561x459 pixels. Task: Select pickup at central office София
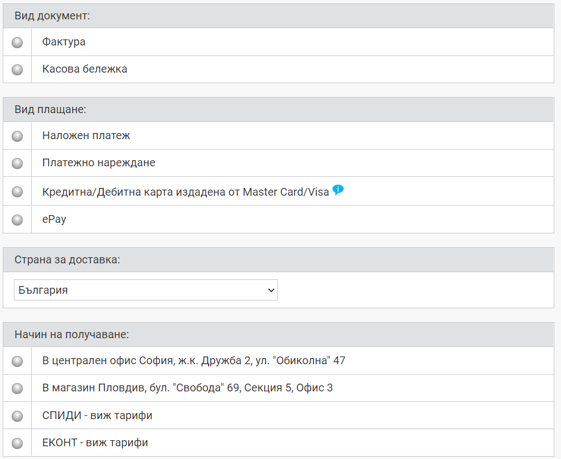tap(17, 361)
